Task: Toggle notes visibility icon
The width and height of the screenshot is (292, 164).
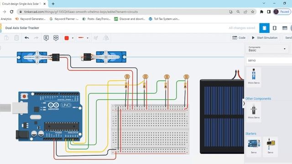Action: pyautogui.click(x=56, y=38)
